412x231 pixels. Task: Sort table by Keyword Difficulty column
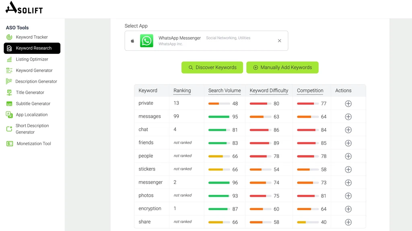pos(269,91)
